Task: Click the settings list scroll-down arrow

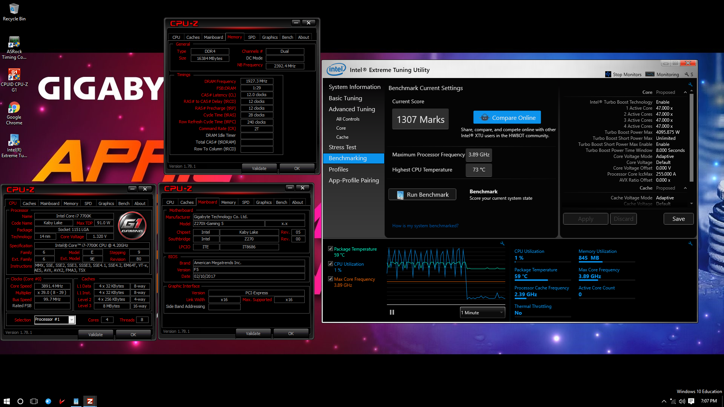Action: pyautogui.click(x=691, y=203)
